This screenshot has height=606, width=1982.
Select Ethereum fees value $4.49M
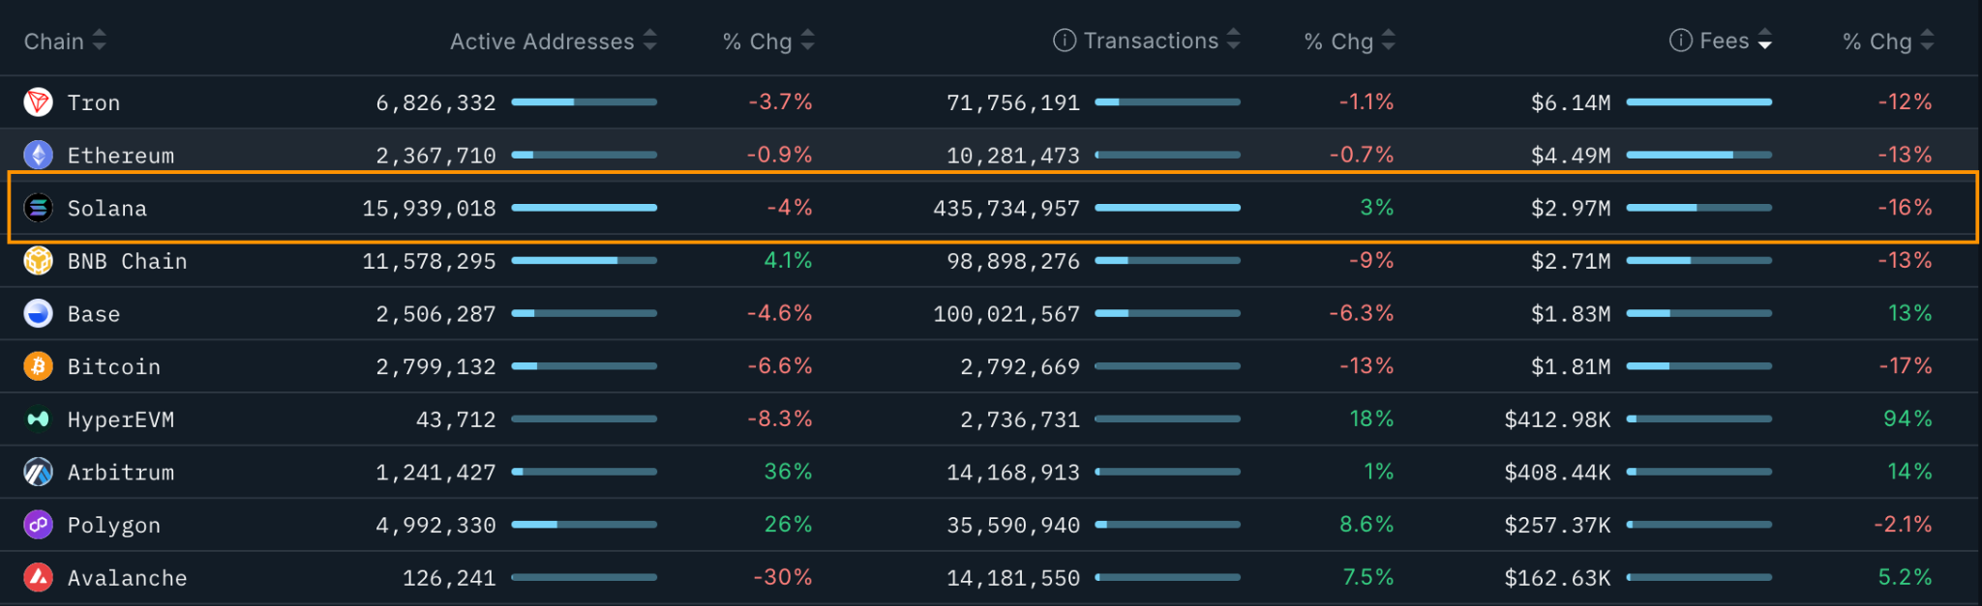(1571, 156)
